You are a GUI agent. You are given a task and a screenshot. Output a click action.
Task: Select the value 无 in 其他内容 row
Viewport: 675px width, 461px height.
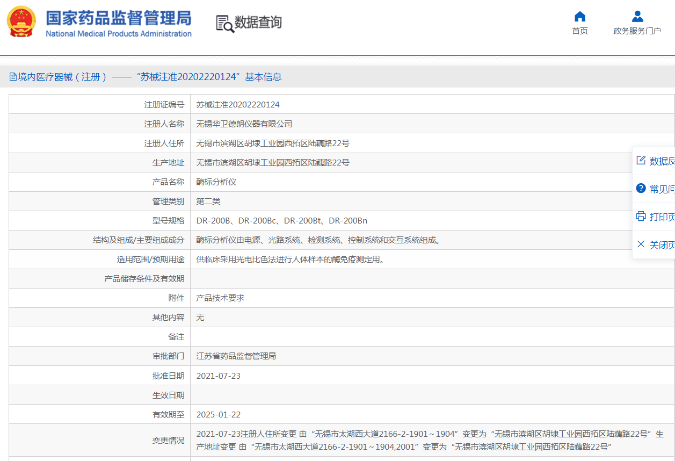200,318
